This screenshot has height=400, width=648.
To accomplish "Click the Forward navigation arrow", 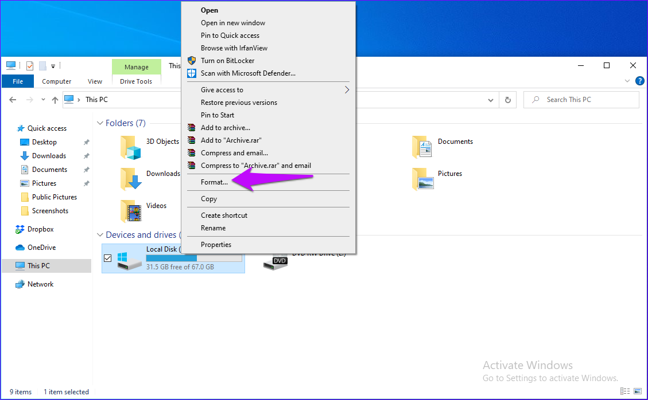I will point(29,100).
